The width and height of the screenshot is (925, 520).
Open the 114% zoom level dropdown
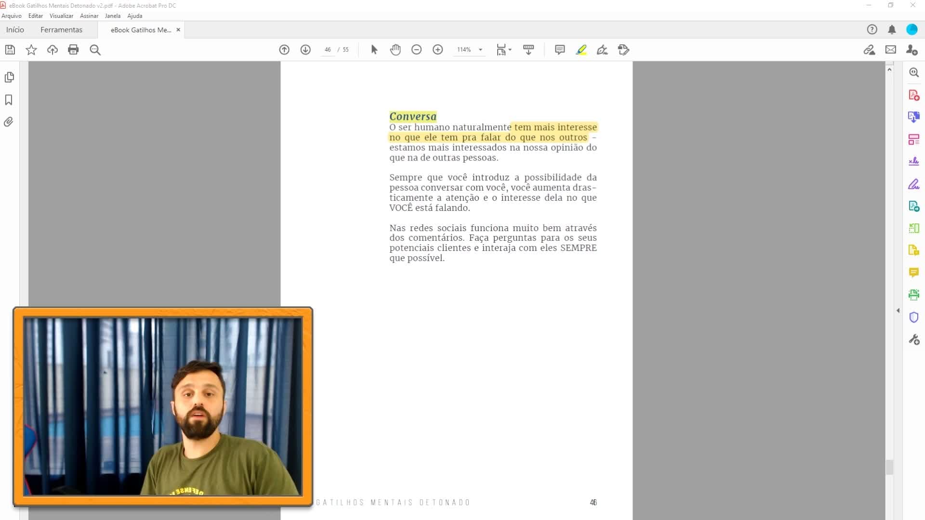[x=469, y=50]
